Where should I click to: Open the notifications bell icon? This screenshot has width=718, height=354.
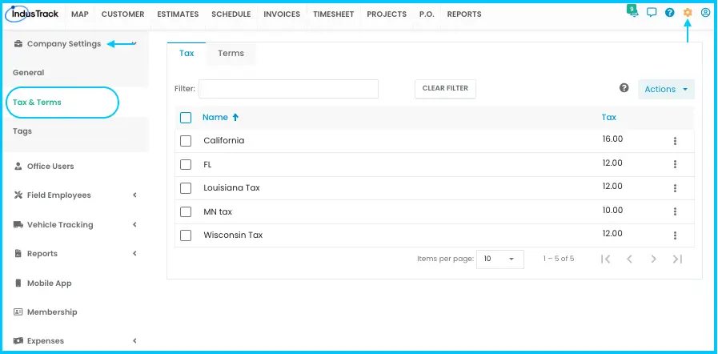click(634, 12)
